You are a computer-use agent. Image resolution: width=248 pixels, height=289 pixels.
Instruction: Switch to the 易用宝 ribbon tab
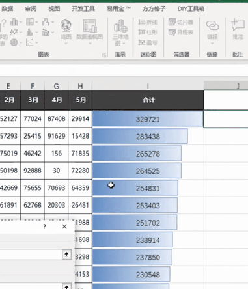click(x=118, y=8)
